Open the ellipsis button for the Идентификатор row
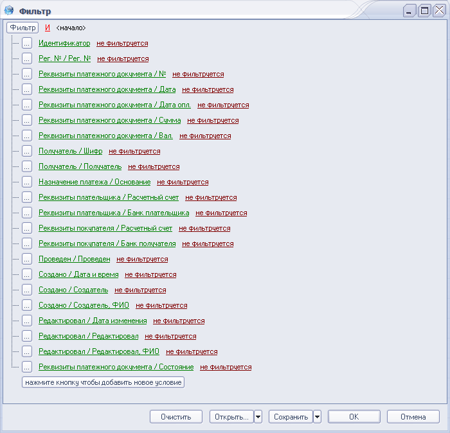 (27, 43)
